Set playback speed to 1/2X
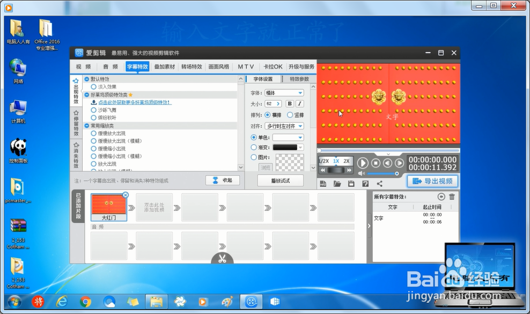530x314 pixels. pos(324,161)
